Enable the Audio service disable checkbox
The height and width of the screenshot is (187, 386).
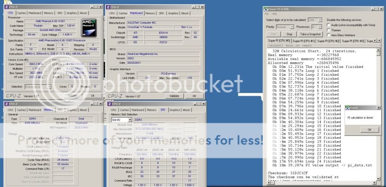tap(328, 25)
